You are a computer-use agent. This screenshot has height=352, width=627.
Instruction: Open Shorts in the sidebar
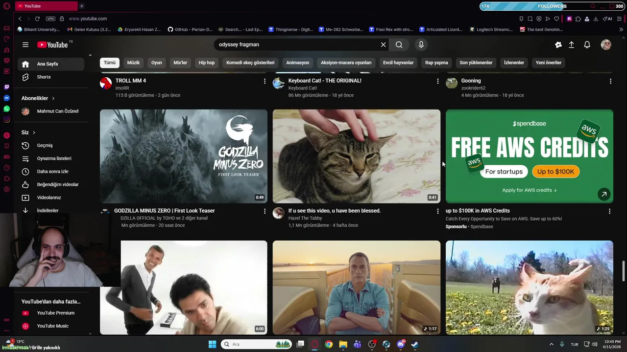(51, 77)
